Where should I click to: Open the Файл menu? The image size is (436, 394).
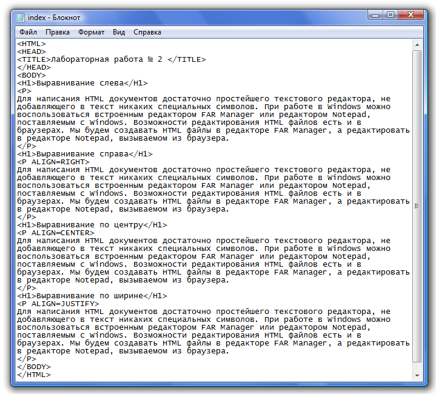coord(28,32)
